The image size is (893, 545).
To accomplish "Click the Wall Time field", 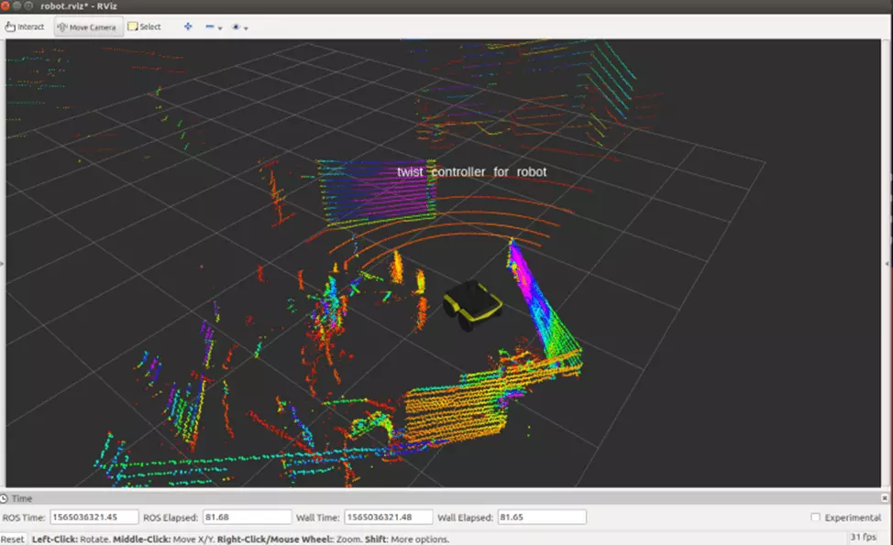I will point(388,518).
